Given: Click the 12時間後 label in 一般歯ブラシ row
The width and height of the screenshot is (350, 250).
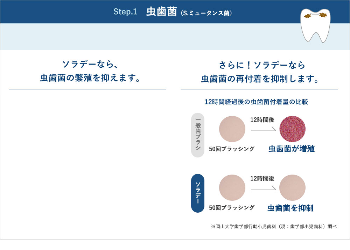Looking at the screenshot, I should 262,120.
